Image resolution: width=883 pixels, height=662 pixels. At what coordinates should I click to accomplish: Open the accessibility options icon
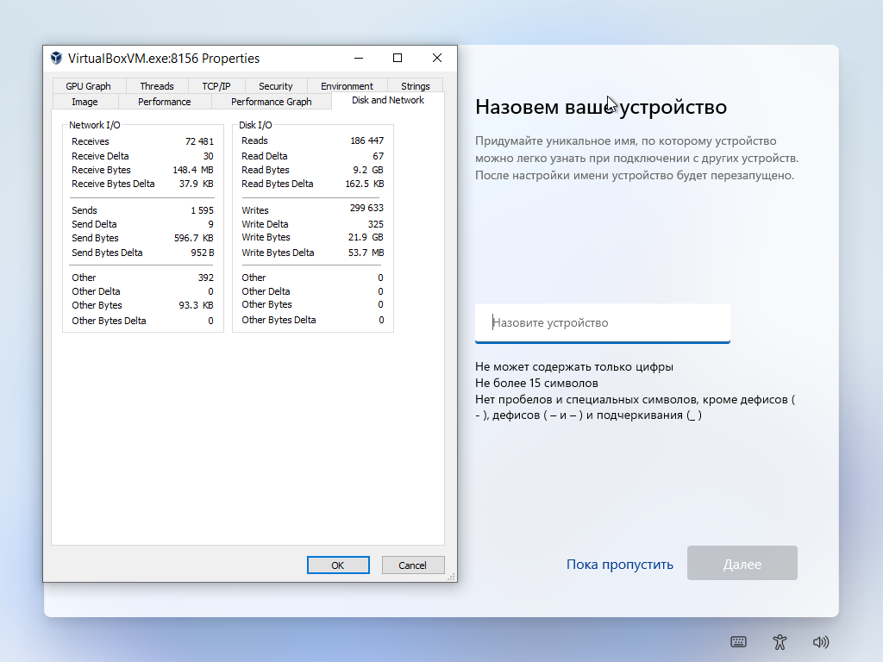(x=780, y=641)
